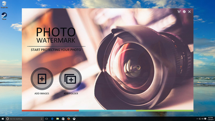Click the network icon in system tray
215x121 pixels.
pyautogui.click(x=200, y=119)
